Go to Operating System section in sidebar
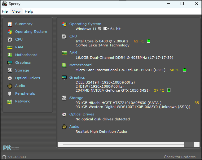The image size is (202, 160). point(31,32)
